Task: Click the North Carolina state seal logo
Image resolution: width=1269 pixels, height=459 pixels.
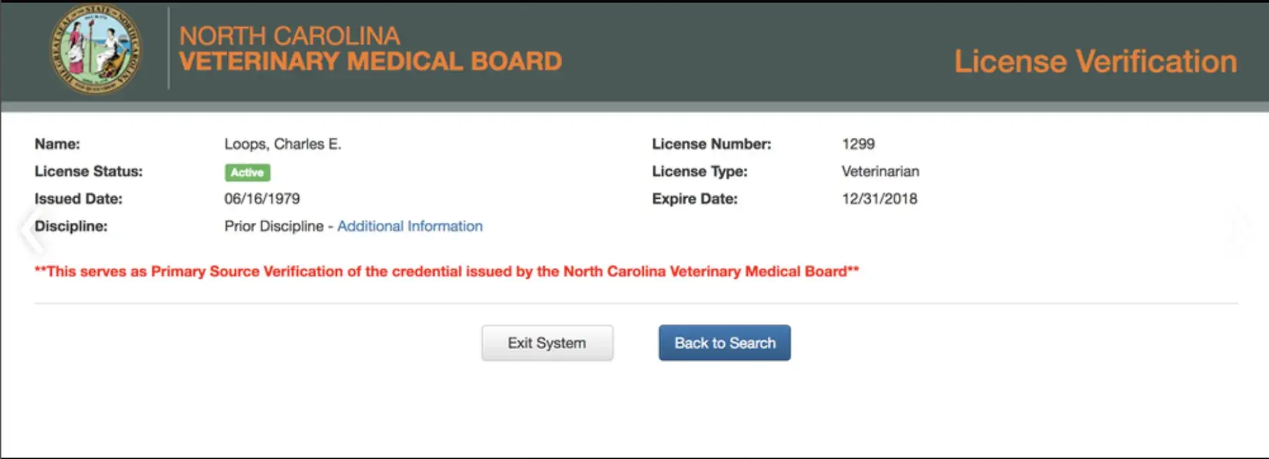Action: [x=95, y=49]
